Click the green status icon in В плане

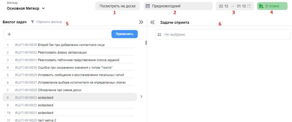click(x=261, y=6)
